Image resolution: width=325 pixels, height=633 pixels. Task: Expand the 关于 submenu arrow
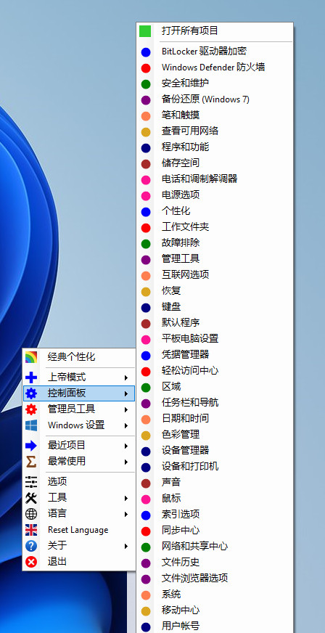126,546
